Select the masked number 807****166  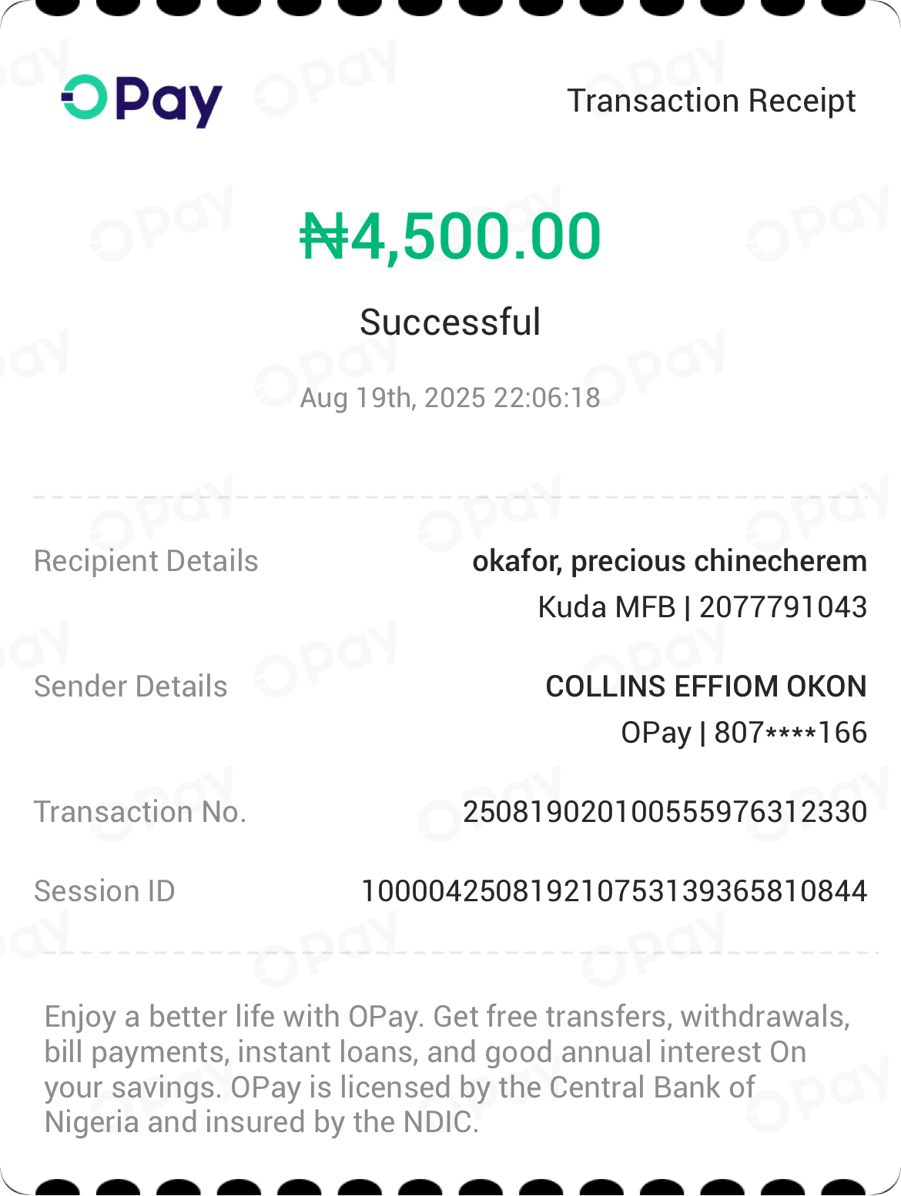(x=791, y=733)
